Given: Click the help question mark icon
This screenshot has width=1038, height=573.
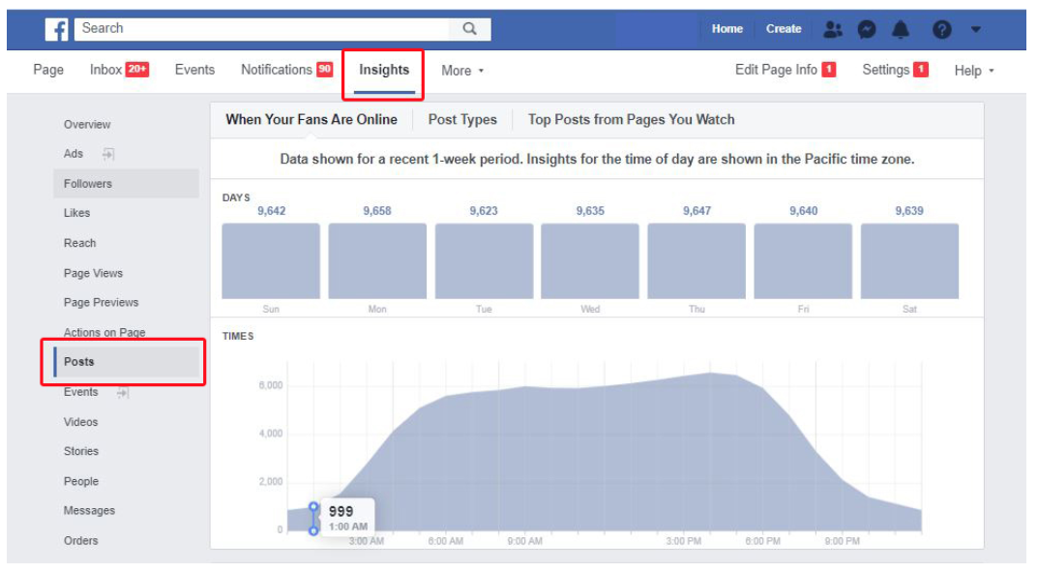Looking at the screenshot, I should tap(941, 29).
